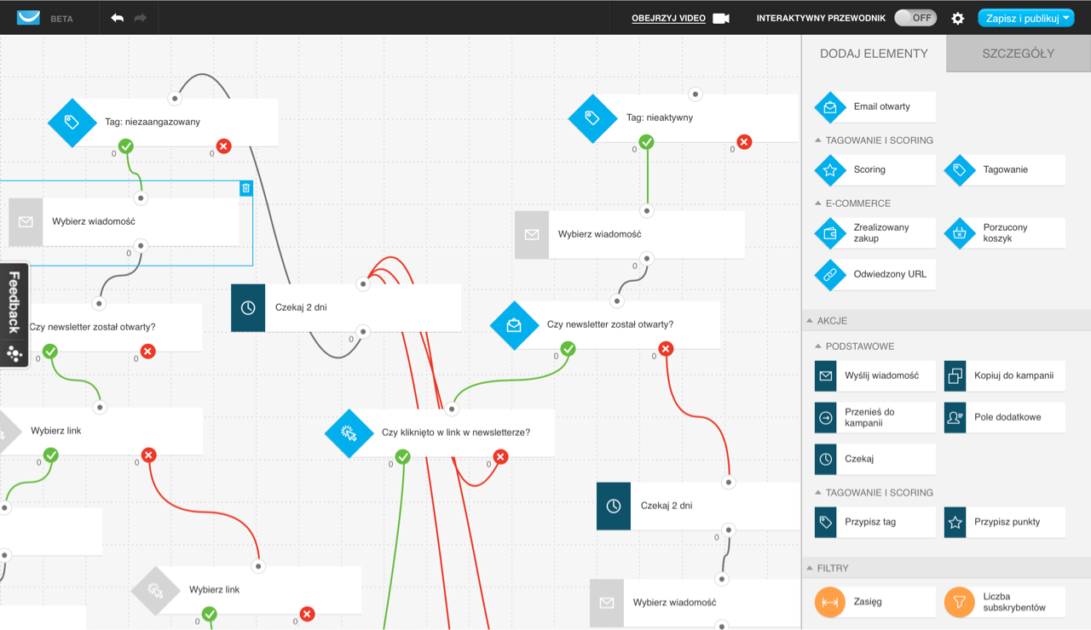Open settings with the gear icon
This screenshot has height=630, width=1091.
pyautogui.click(x=958, y=18)
